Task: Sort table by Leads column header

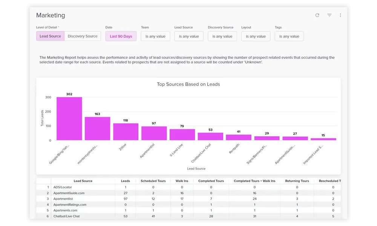Action: coord(125,181)
